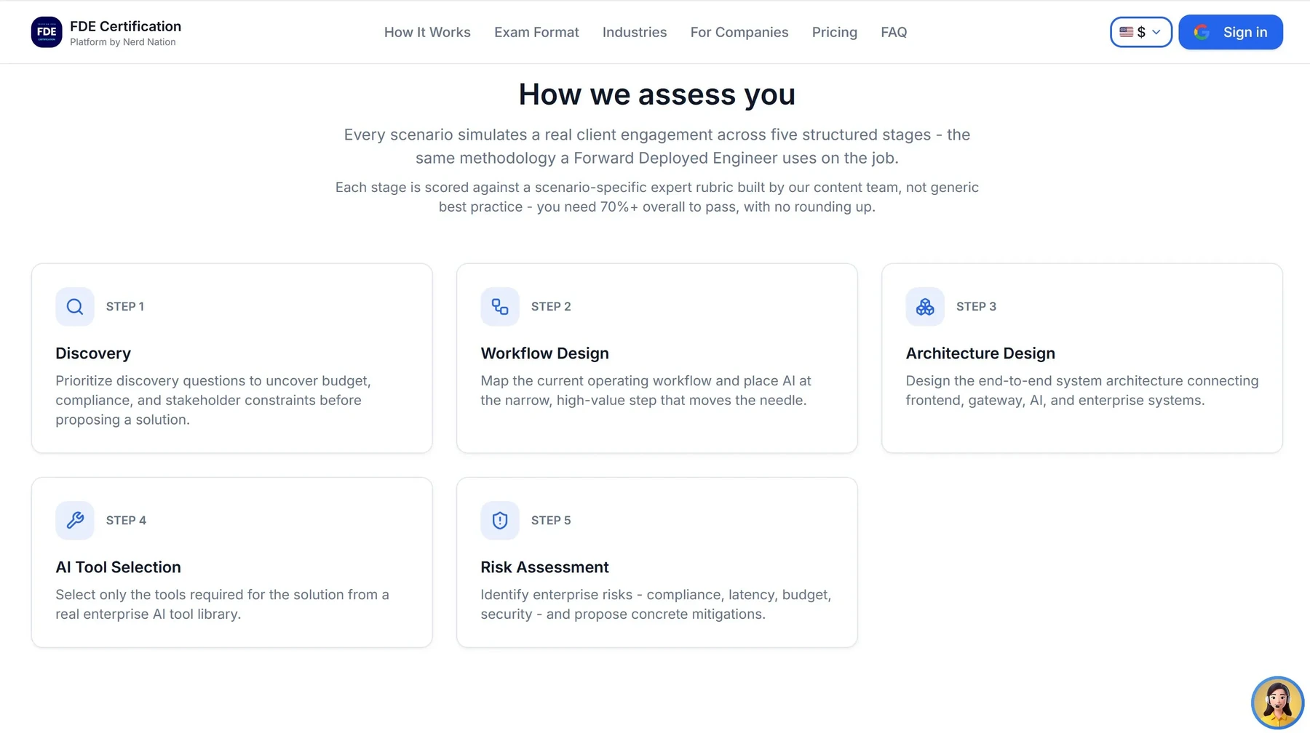Click the 'Architecture Design' card title

(x=980, y=353)
